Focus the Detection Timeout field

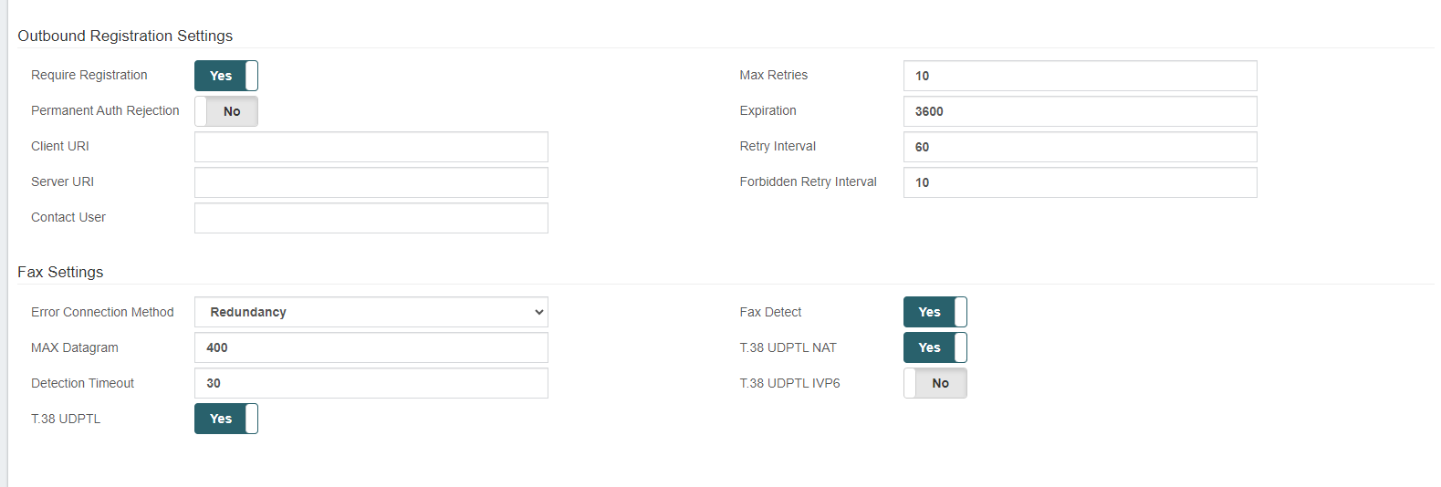pos(371,383)
